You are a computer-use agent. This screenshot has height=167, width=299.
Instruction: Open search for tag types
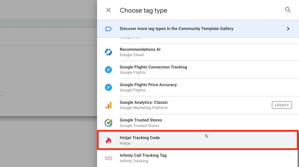point(288,10)
